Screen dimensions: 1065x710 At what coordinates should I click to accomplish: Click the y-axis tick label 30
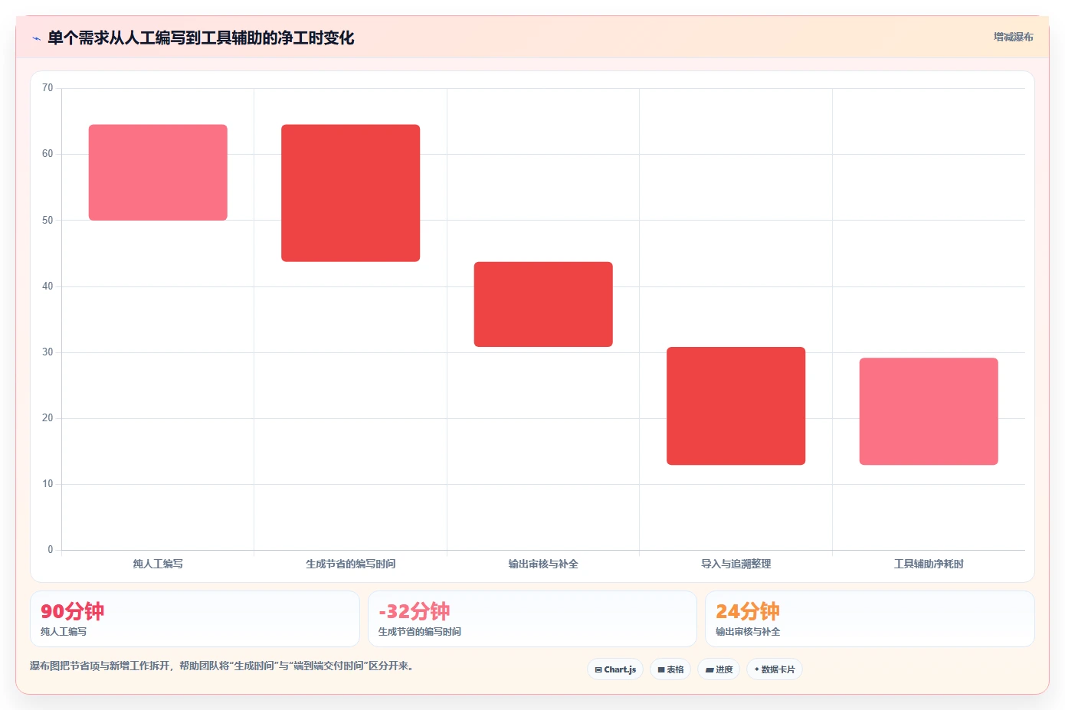click(x=48, y=352)
